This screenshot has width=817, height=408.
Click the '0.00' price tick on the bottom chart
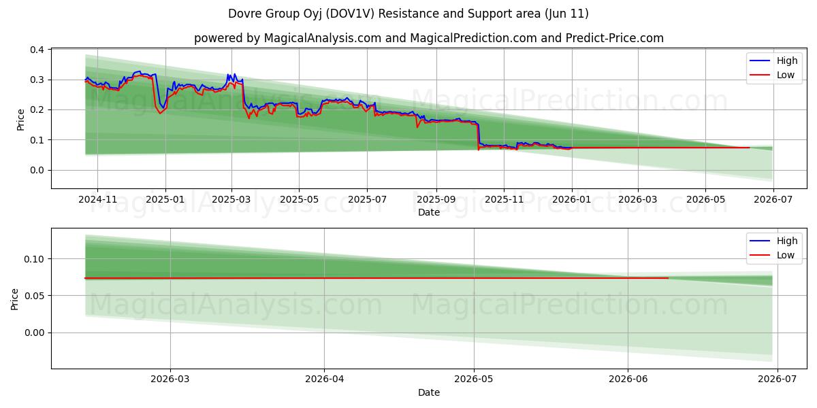point(34,333)
